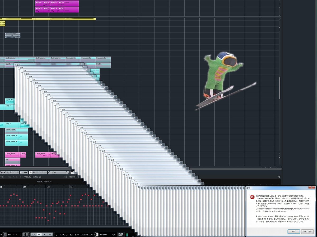Click the punch out button on transport
Viewport: 317px width, 237px height.
click(27, 235)
